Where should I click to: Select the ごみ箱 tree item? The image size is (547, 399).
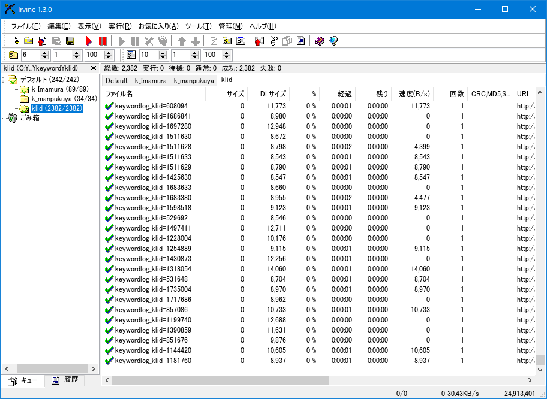(x=29, y=118)
